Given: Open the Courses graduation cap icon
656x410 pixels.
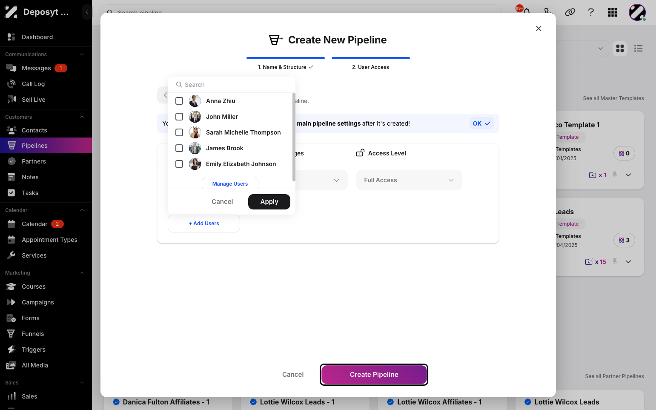Looking at the screenshot, I should (x=11, y=287).
